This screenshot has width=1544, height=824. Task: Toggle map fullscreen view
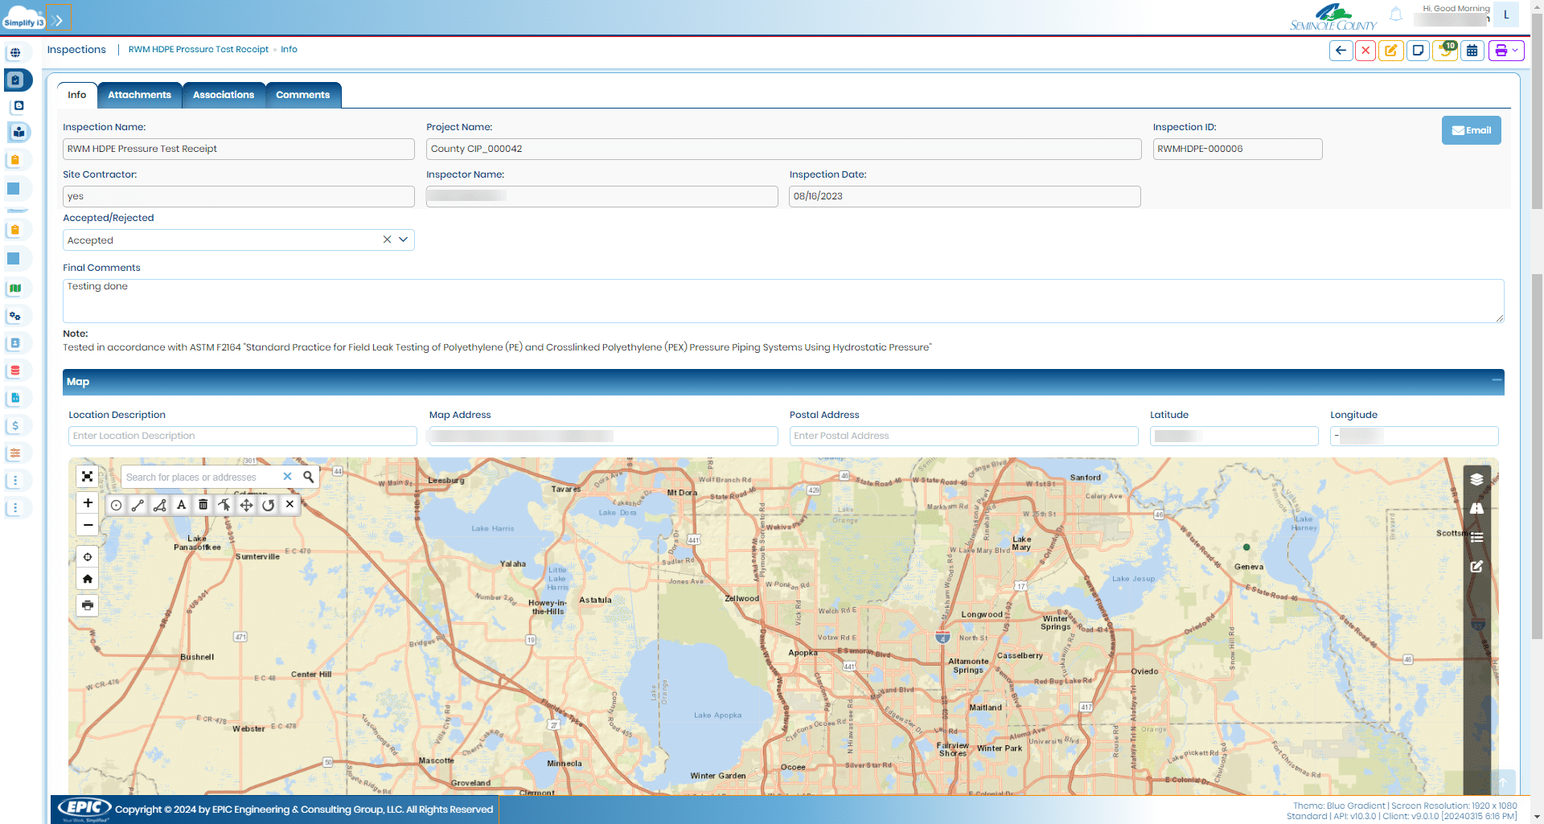(88, 477)
